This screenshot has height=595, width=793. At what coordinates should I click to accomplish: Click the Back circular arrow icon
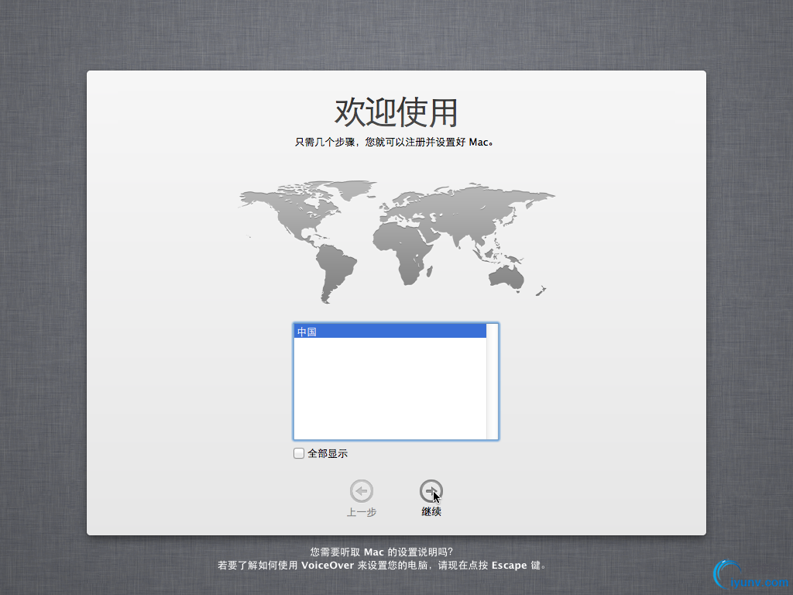click(x=361, y=490)
